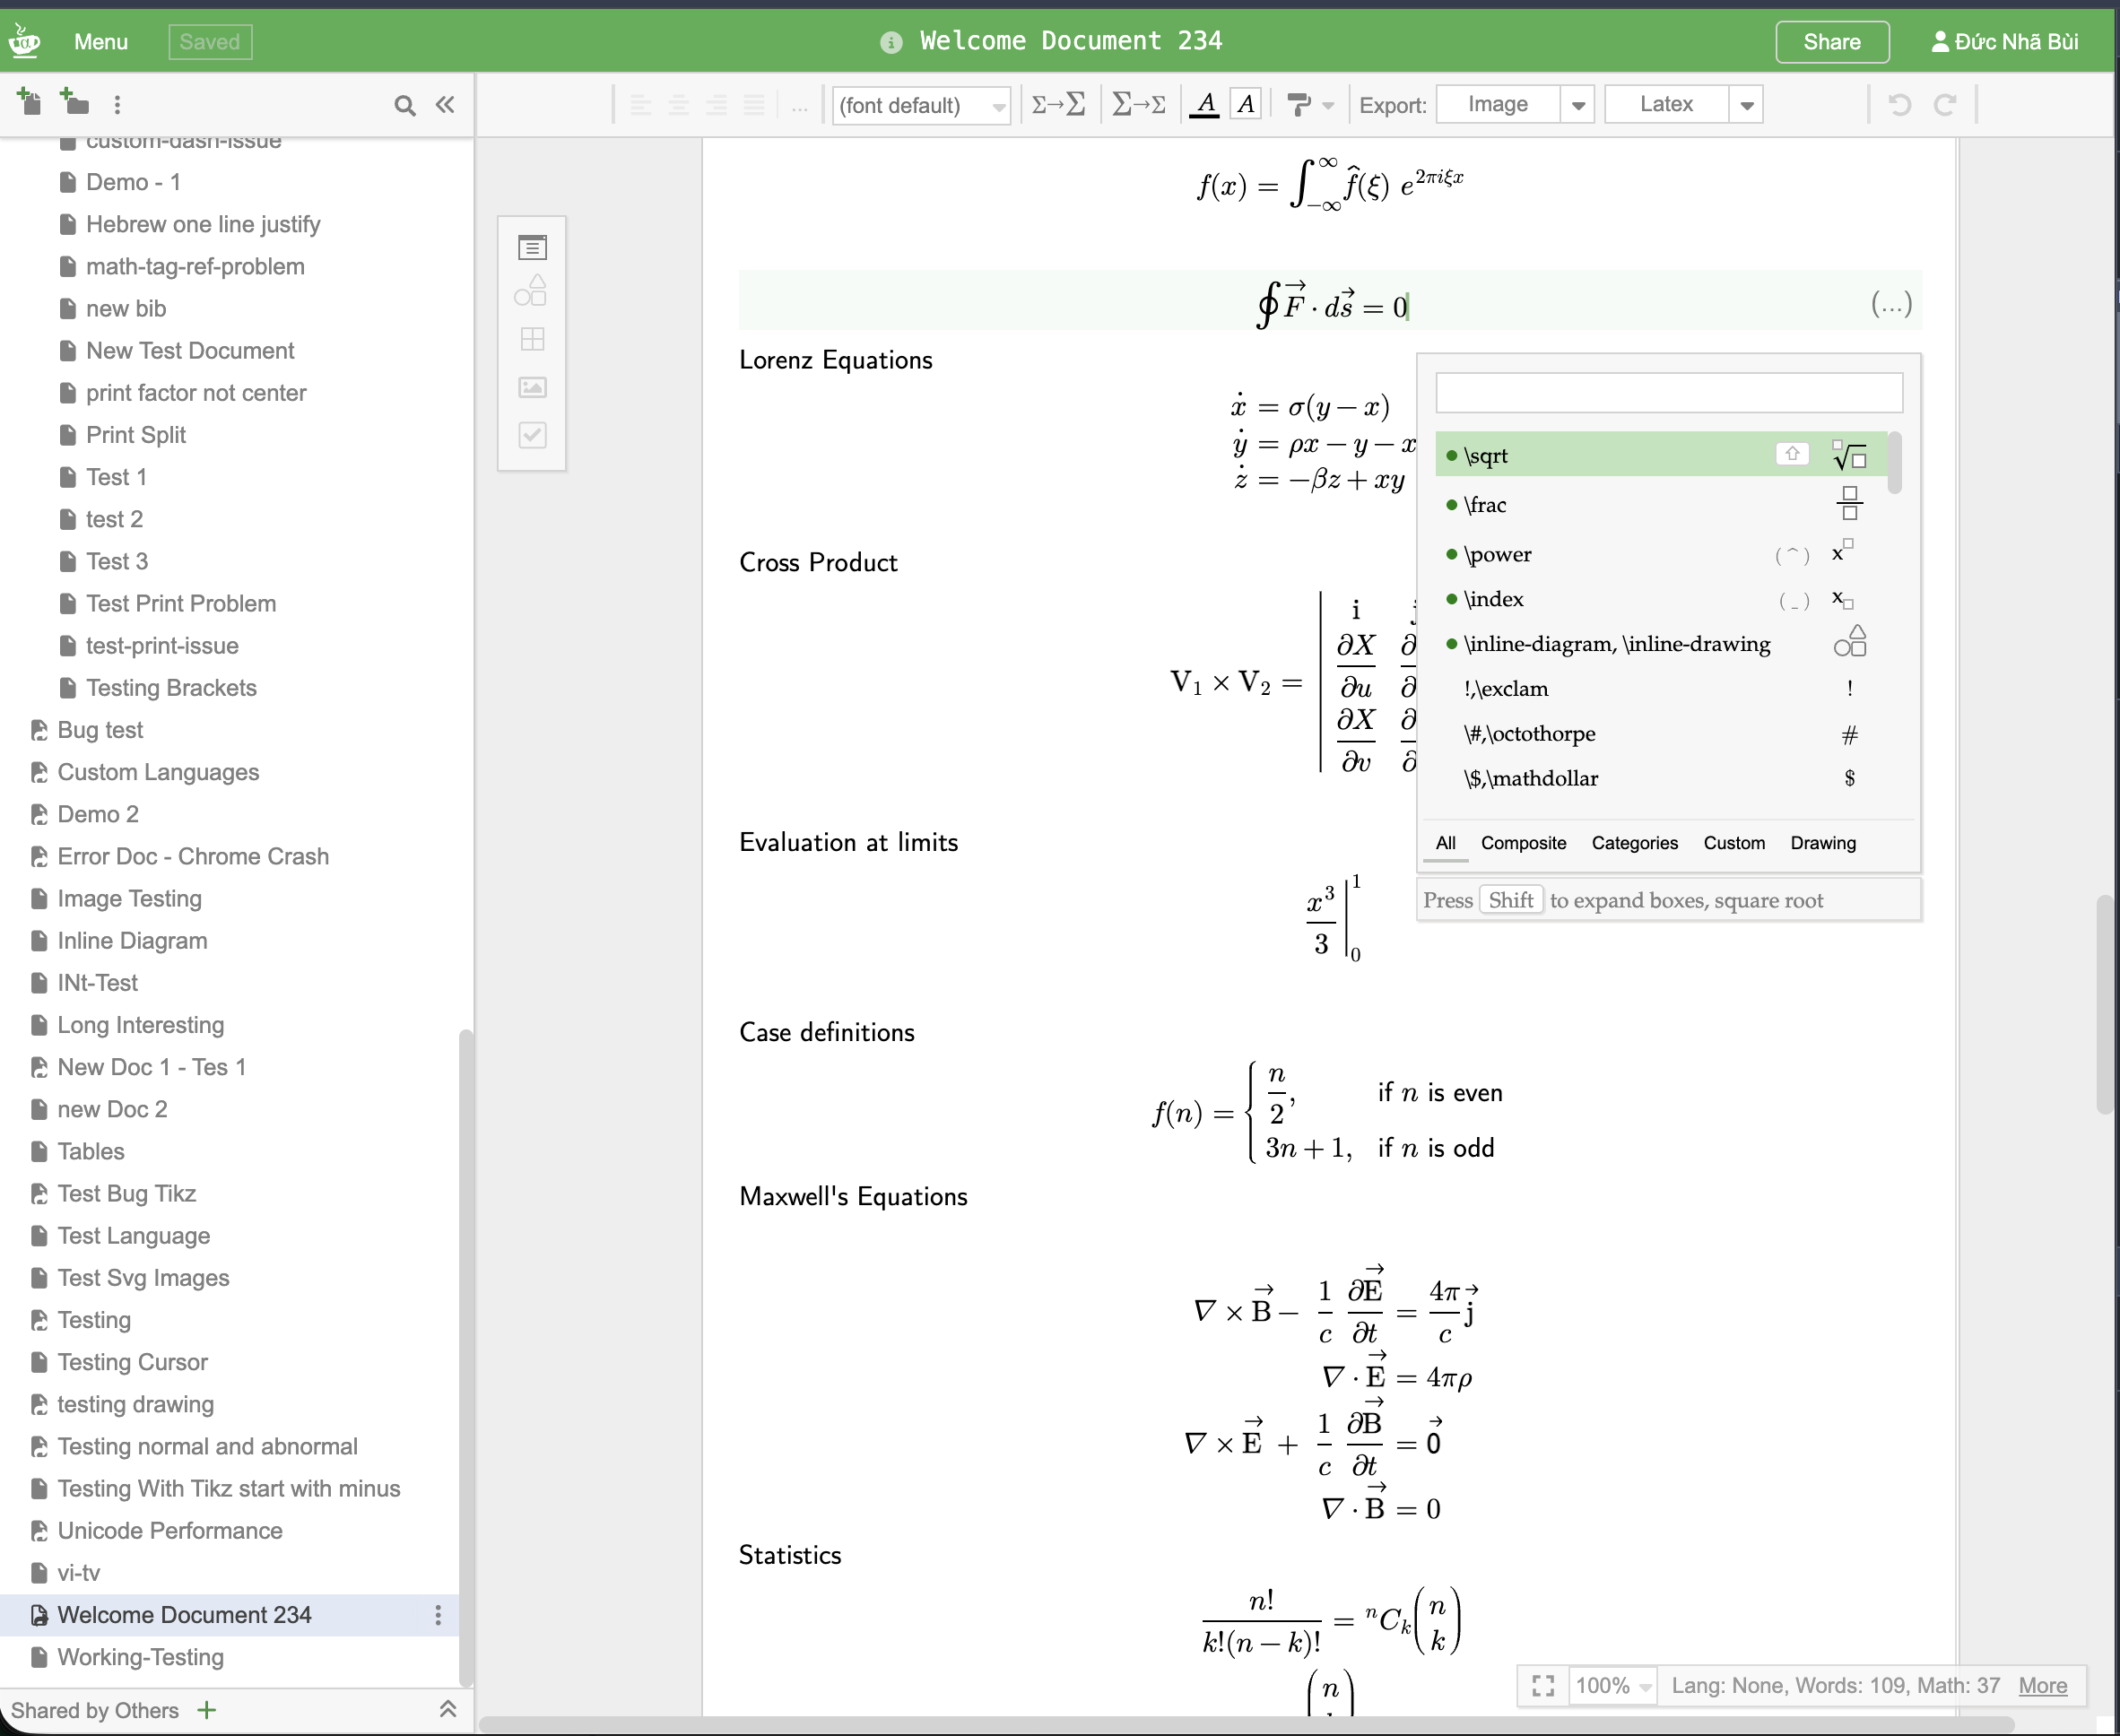
Task: Click the symbol search input field
Action: (x=1668, y=393)
